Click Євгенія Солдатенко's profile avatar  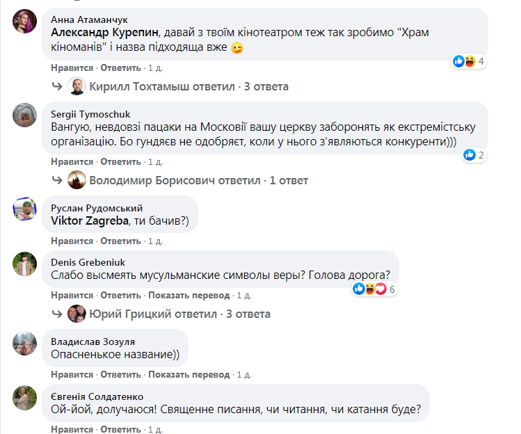(25, 398)
